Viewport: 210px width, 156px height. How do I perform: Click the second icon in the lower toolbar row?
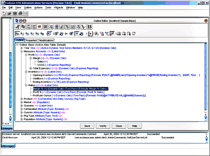click(22, 34)
